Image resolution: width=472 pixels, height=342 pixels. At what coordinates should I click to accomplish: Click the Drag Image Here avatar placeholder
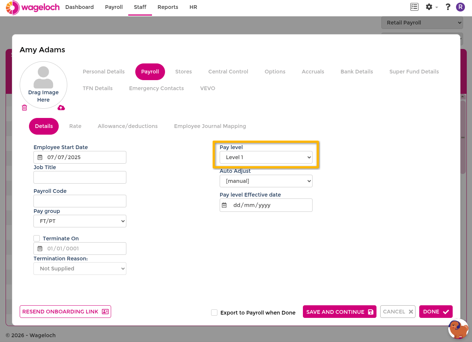point(43,85)
